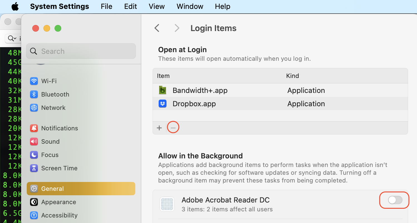Click the Accessibility icon in sidebar

pyautogui.click(x=34, y=215)
